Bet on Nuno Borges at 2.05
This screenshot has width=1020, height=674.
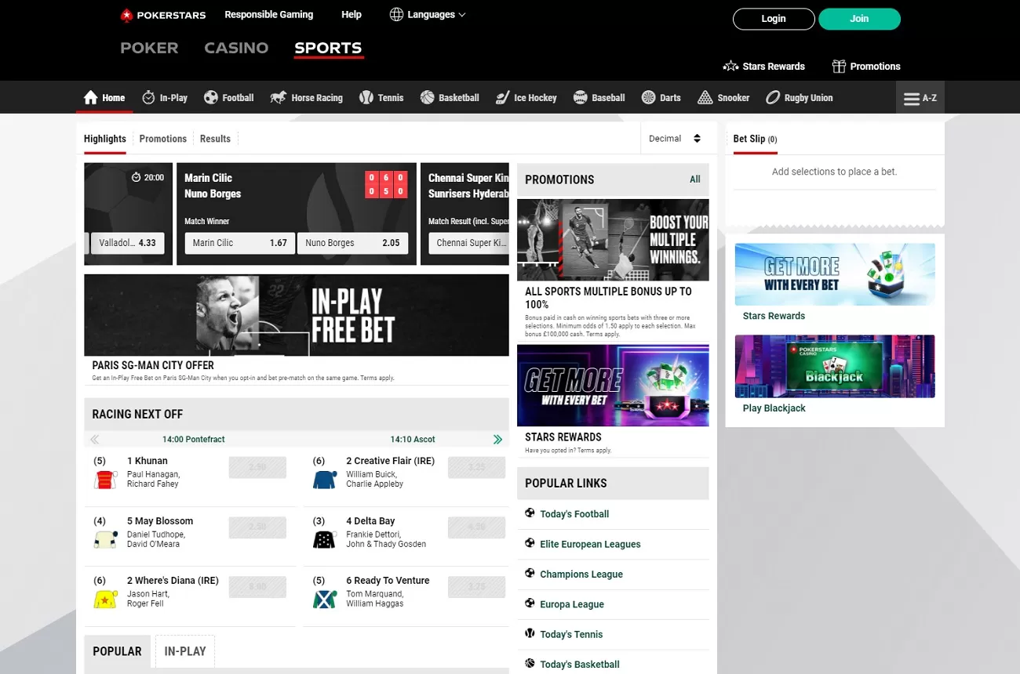pos(352,243)
